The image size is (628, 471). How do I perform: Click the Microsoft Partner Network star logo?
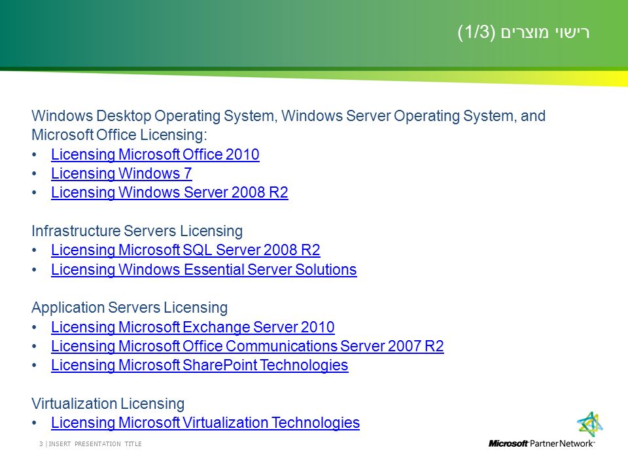coord(589,424)
